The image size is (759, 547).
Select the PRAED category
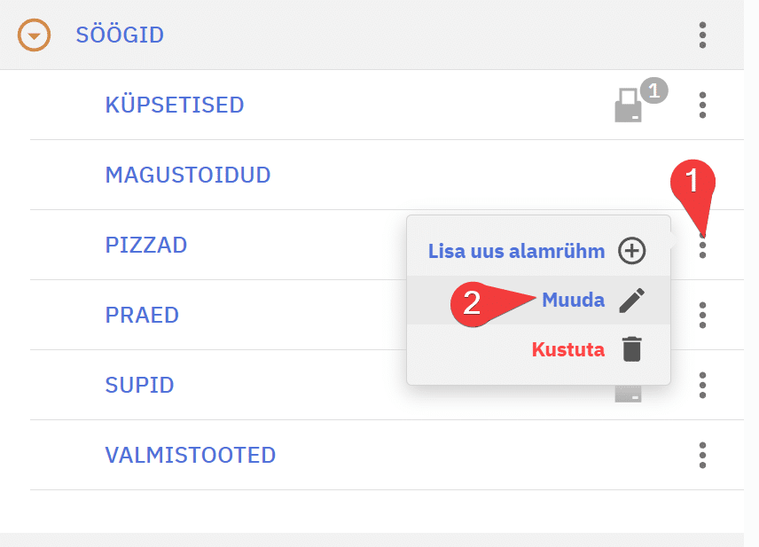[142, 315]
